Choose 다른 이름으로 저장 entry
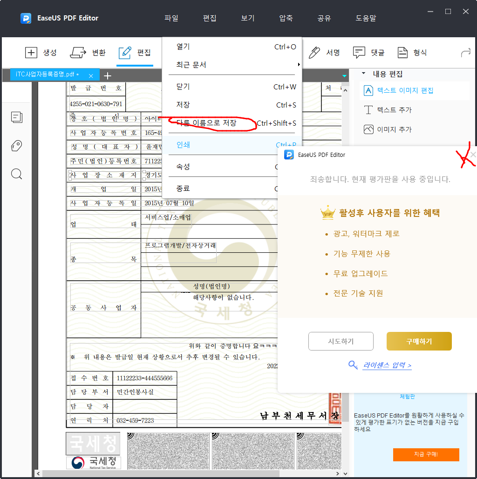 coord(232,123)
